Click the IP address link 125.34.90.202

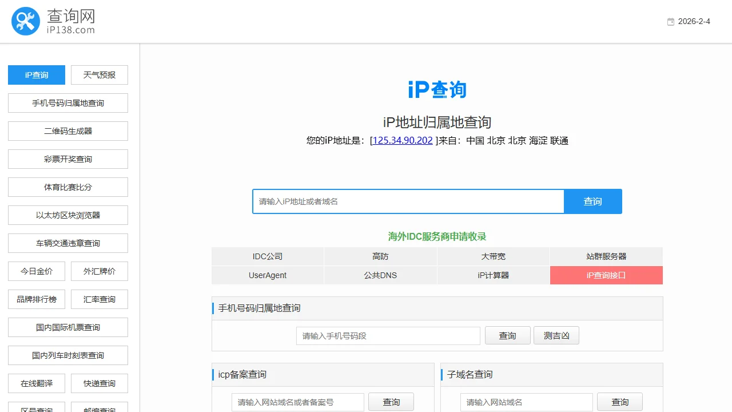tap(402, 140)
